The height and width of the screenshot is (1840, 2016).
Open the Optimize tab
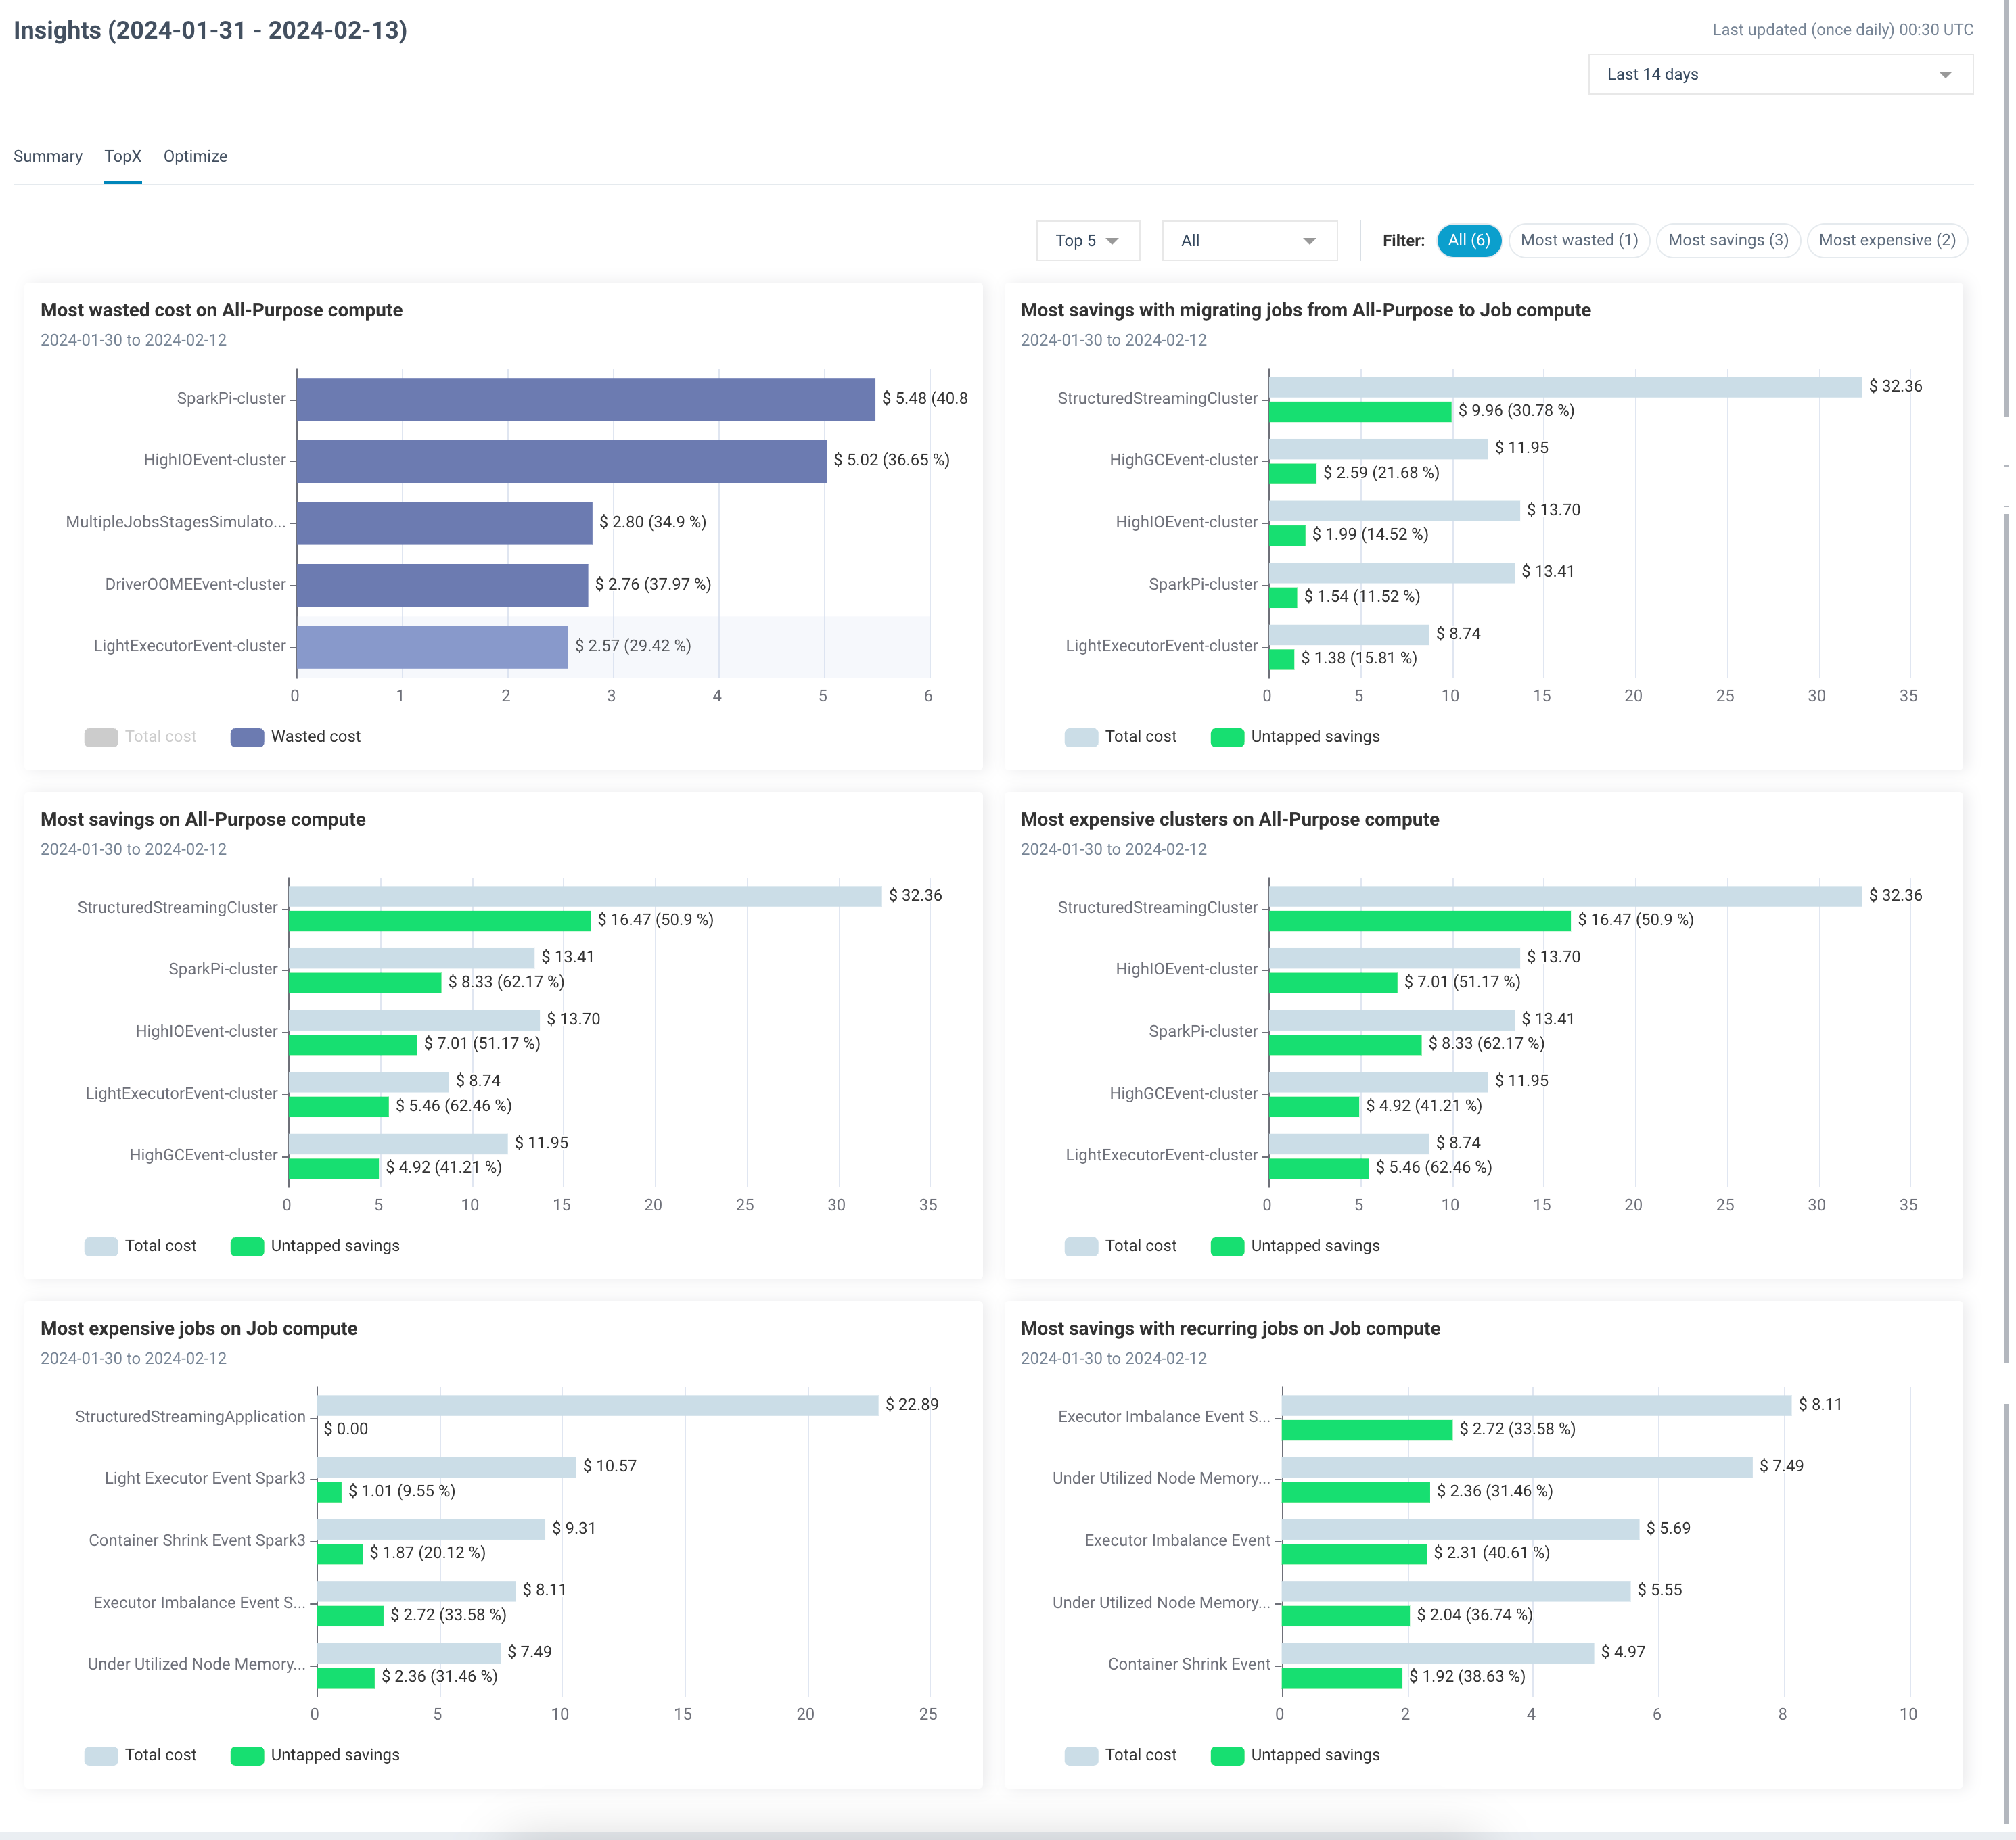[195, 156]
